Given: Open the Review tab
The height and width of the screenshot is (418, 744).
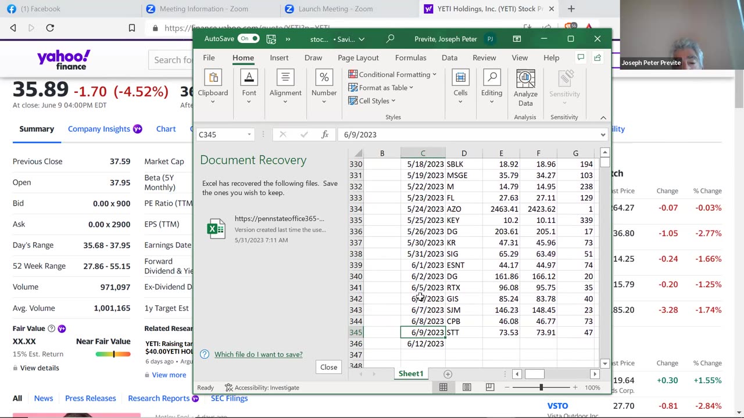Looking at the screenshot, I should click(484, 57).
